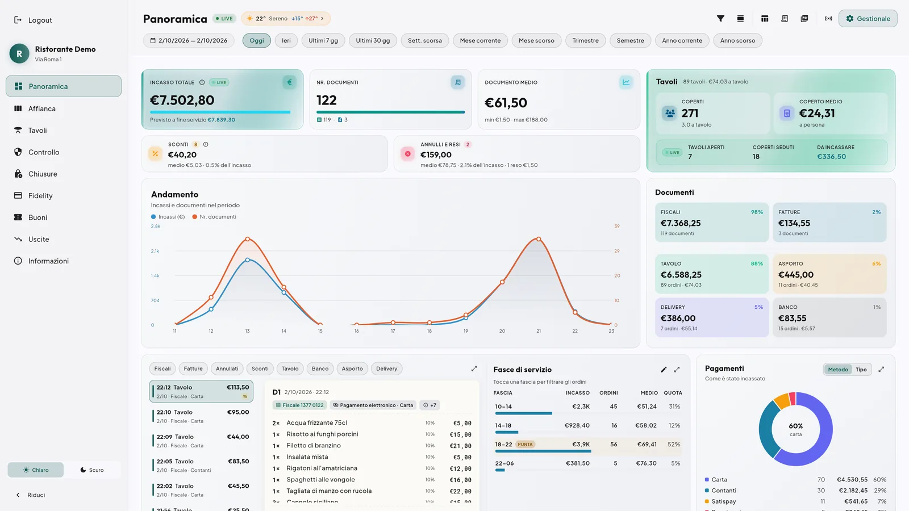Image resolution: width=909 pixels, height=511 pixels.
Task: Click the receipt icon on Coperto Medio tile
Action: coord(787,113)
